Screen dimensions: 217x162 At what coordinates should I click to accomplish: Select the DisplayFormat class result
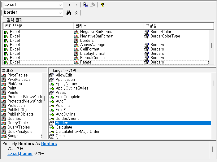pyautogui.click(x=93, y=54)
